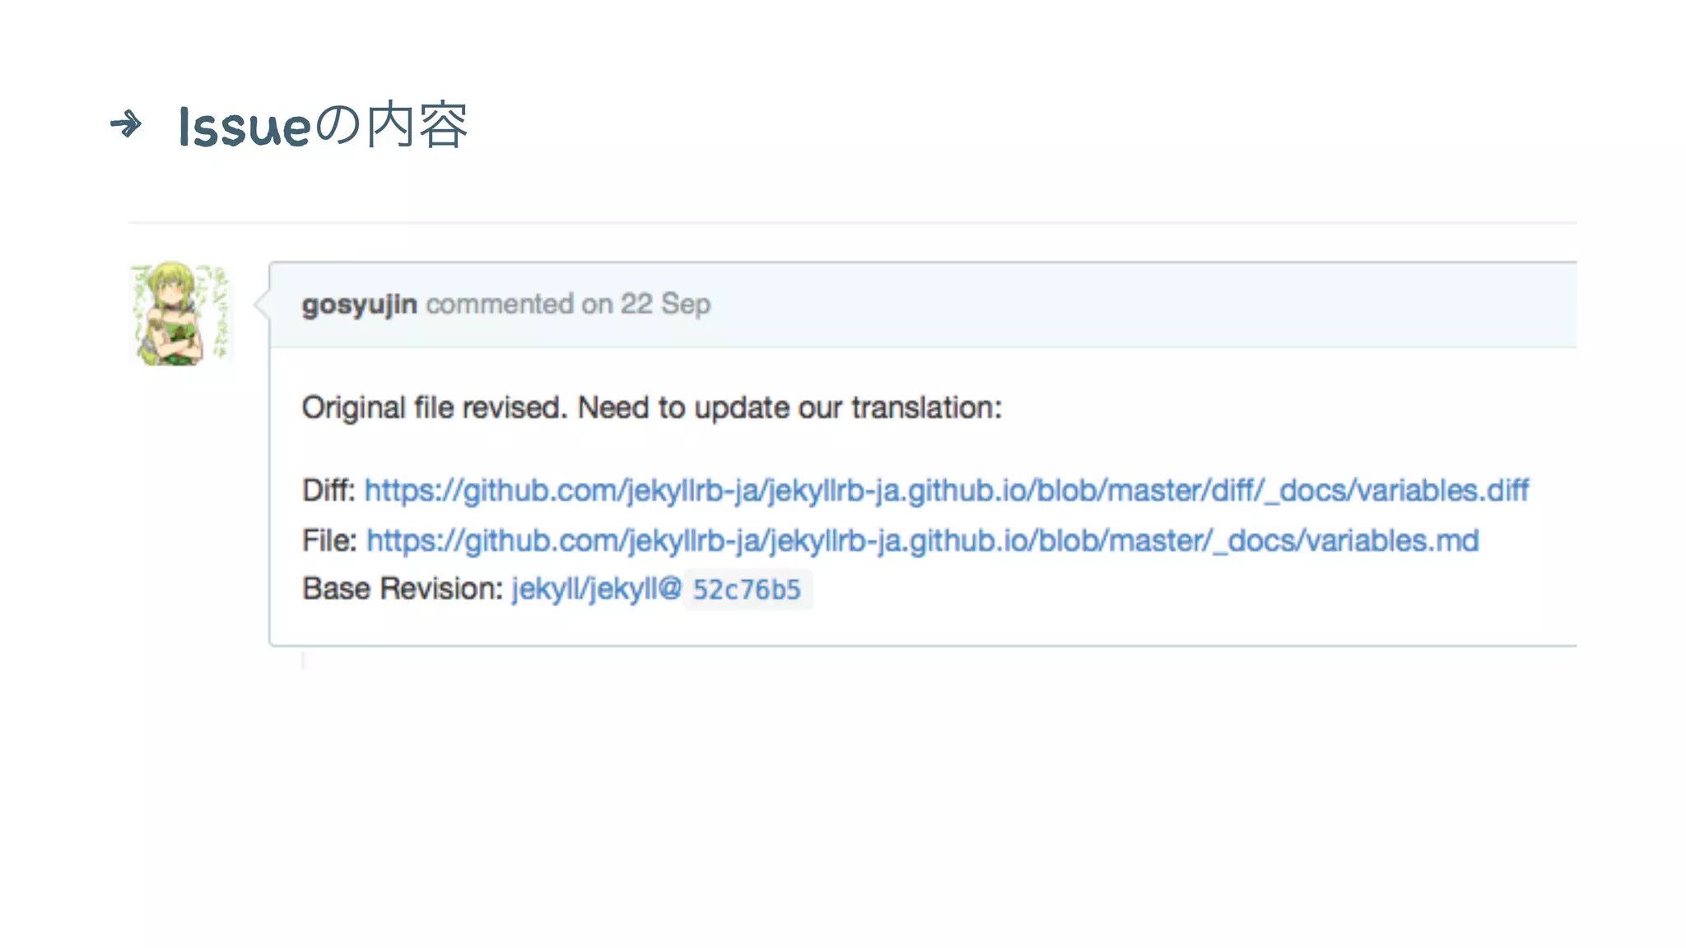The height and width of the screenshot is (948, 1686).
Task: Click the jekyll/jekyll@ repository link
Action: [596, 589]
